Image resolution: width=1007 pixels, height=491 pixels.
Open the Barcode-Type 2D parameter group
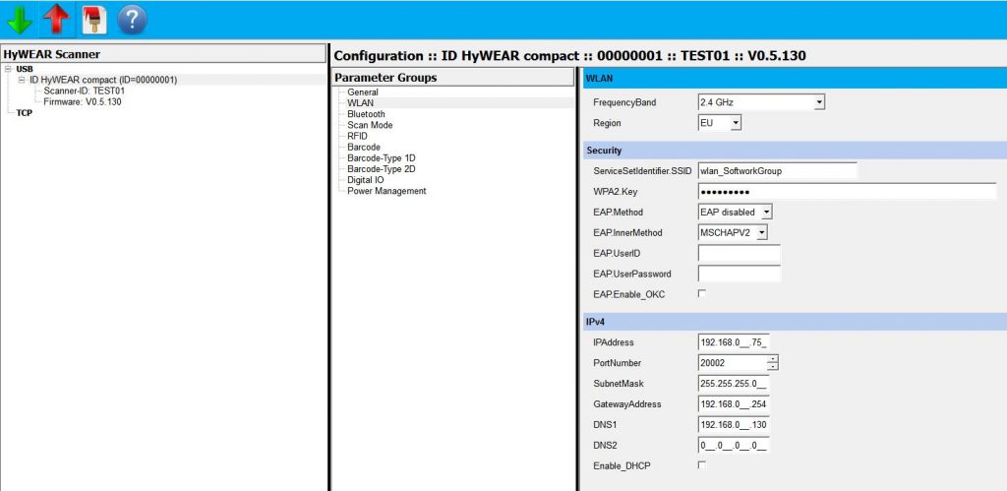click(x=382, y=169)
